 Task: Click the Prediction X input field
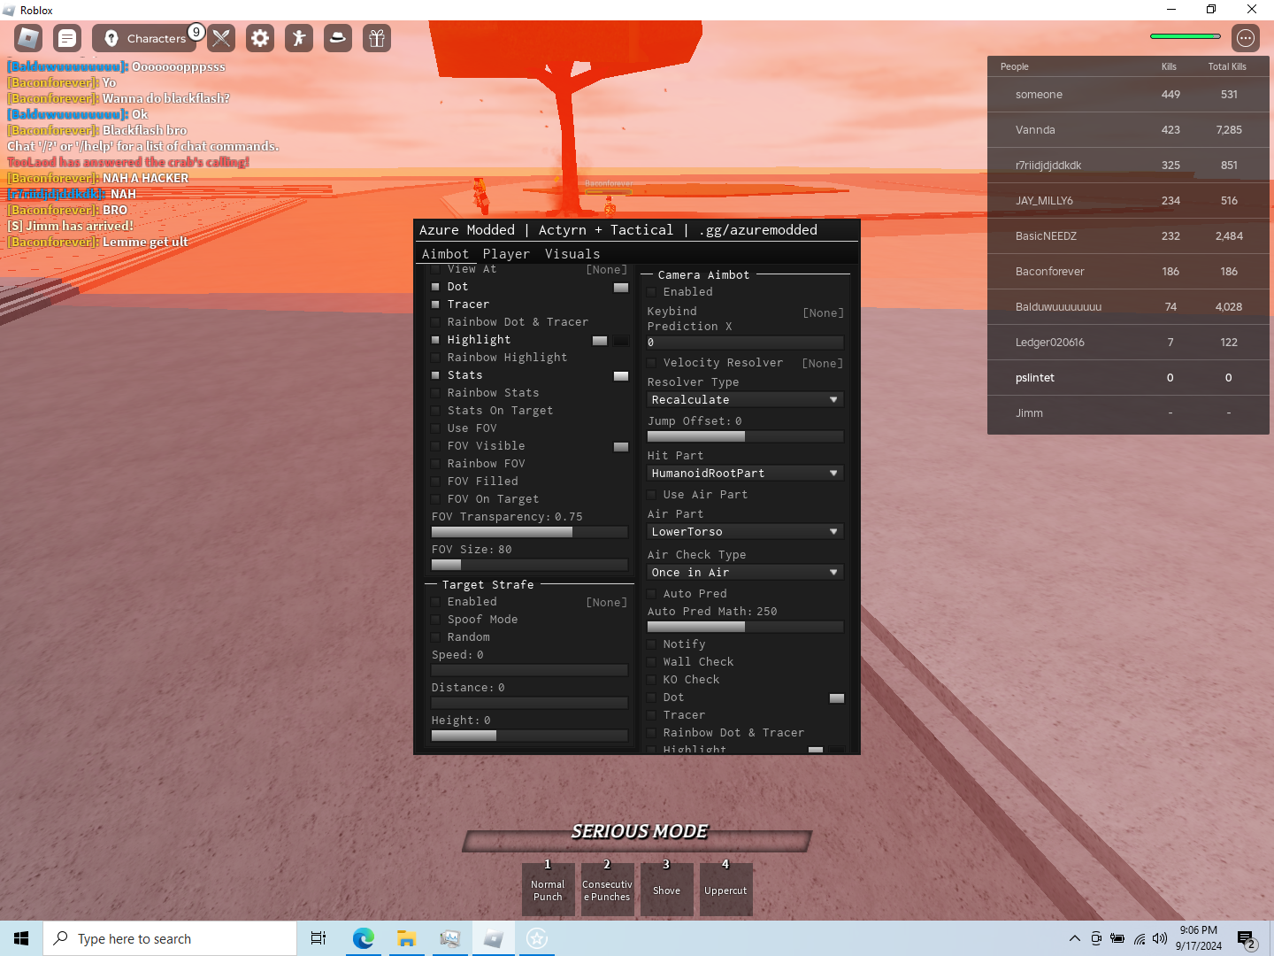point(746,343)
